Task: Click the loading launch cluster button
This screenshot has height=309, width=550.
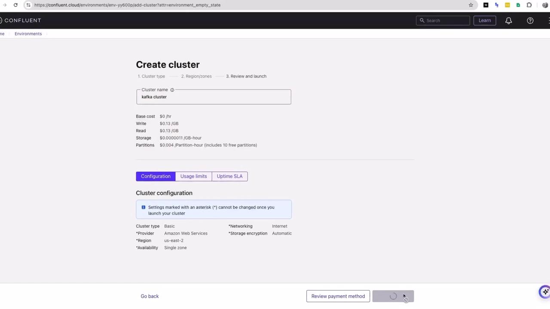Action: [x=393, y=296]
